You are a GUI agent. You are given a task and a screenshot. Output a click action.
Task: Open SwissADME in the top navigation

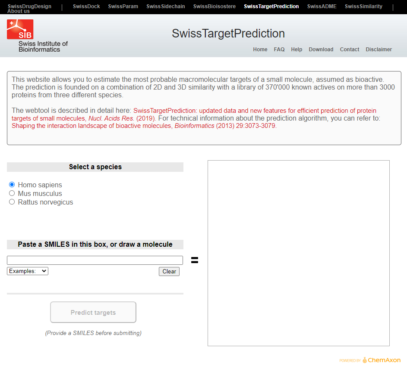322,6
